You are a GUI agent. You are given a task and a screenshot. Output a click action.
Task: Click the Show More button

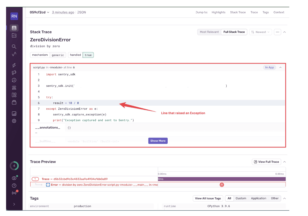[x=158, y=141]
